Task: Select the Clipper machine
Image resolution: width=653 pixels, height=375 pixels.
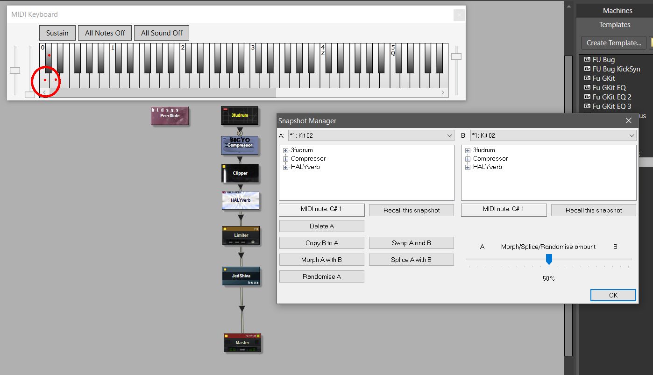Action: [x=240, y=173]
